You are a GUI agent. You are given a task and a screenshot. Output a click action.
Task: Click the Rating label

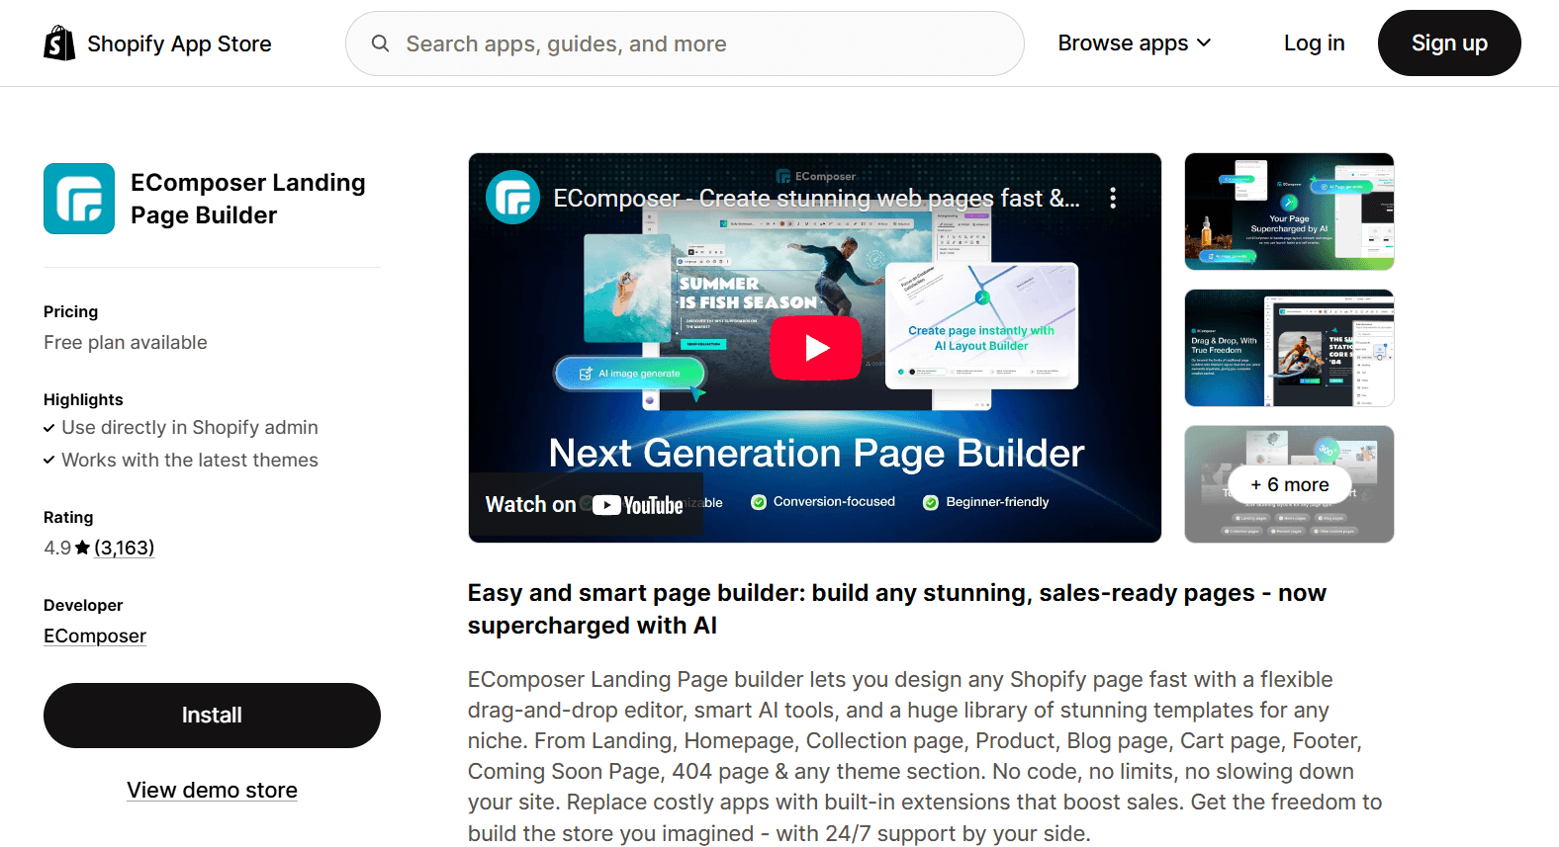68,517
